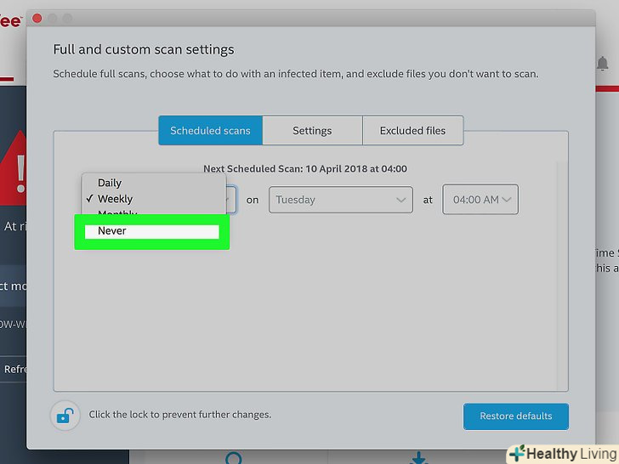The height and width of the screenshot is (464, 619).
Task: Click the lock prevention hint text
Action: [180, 415]
